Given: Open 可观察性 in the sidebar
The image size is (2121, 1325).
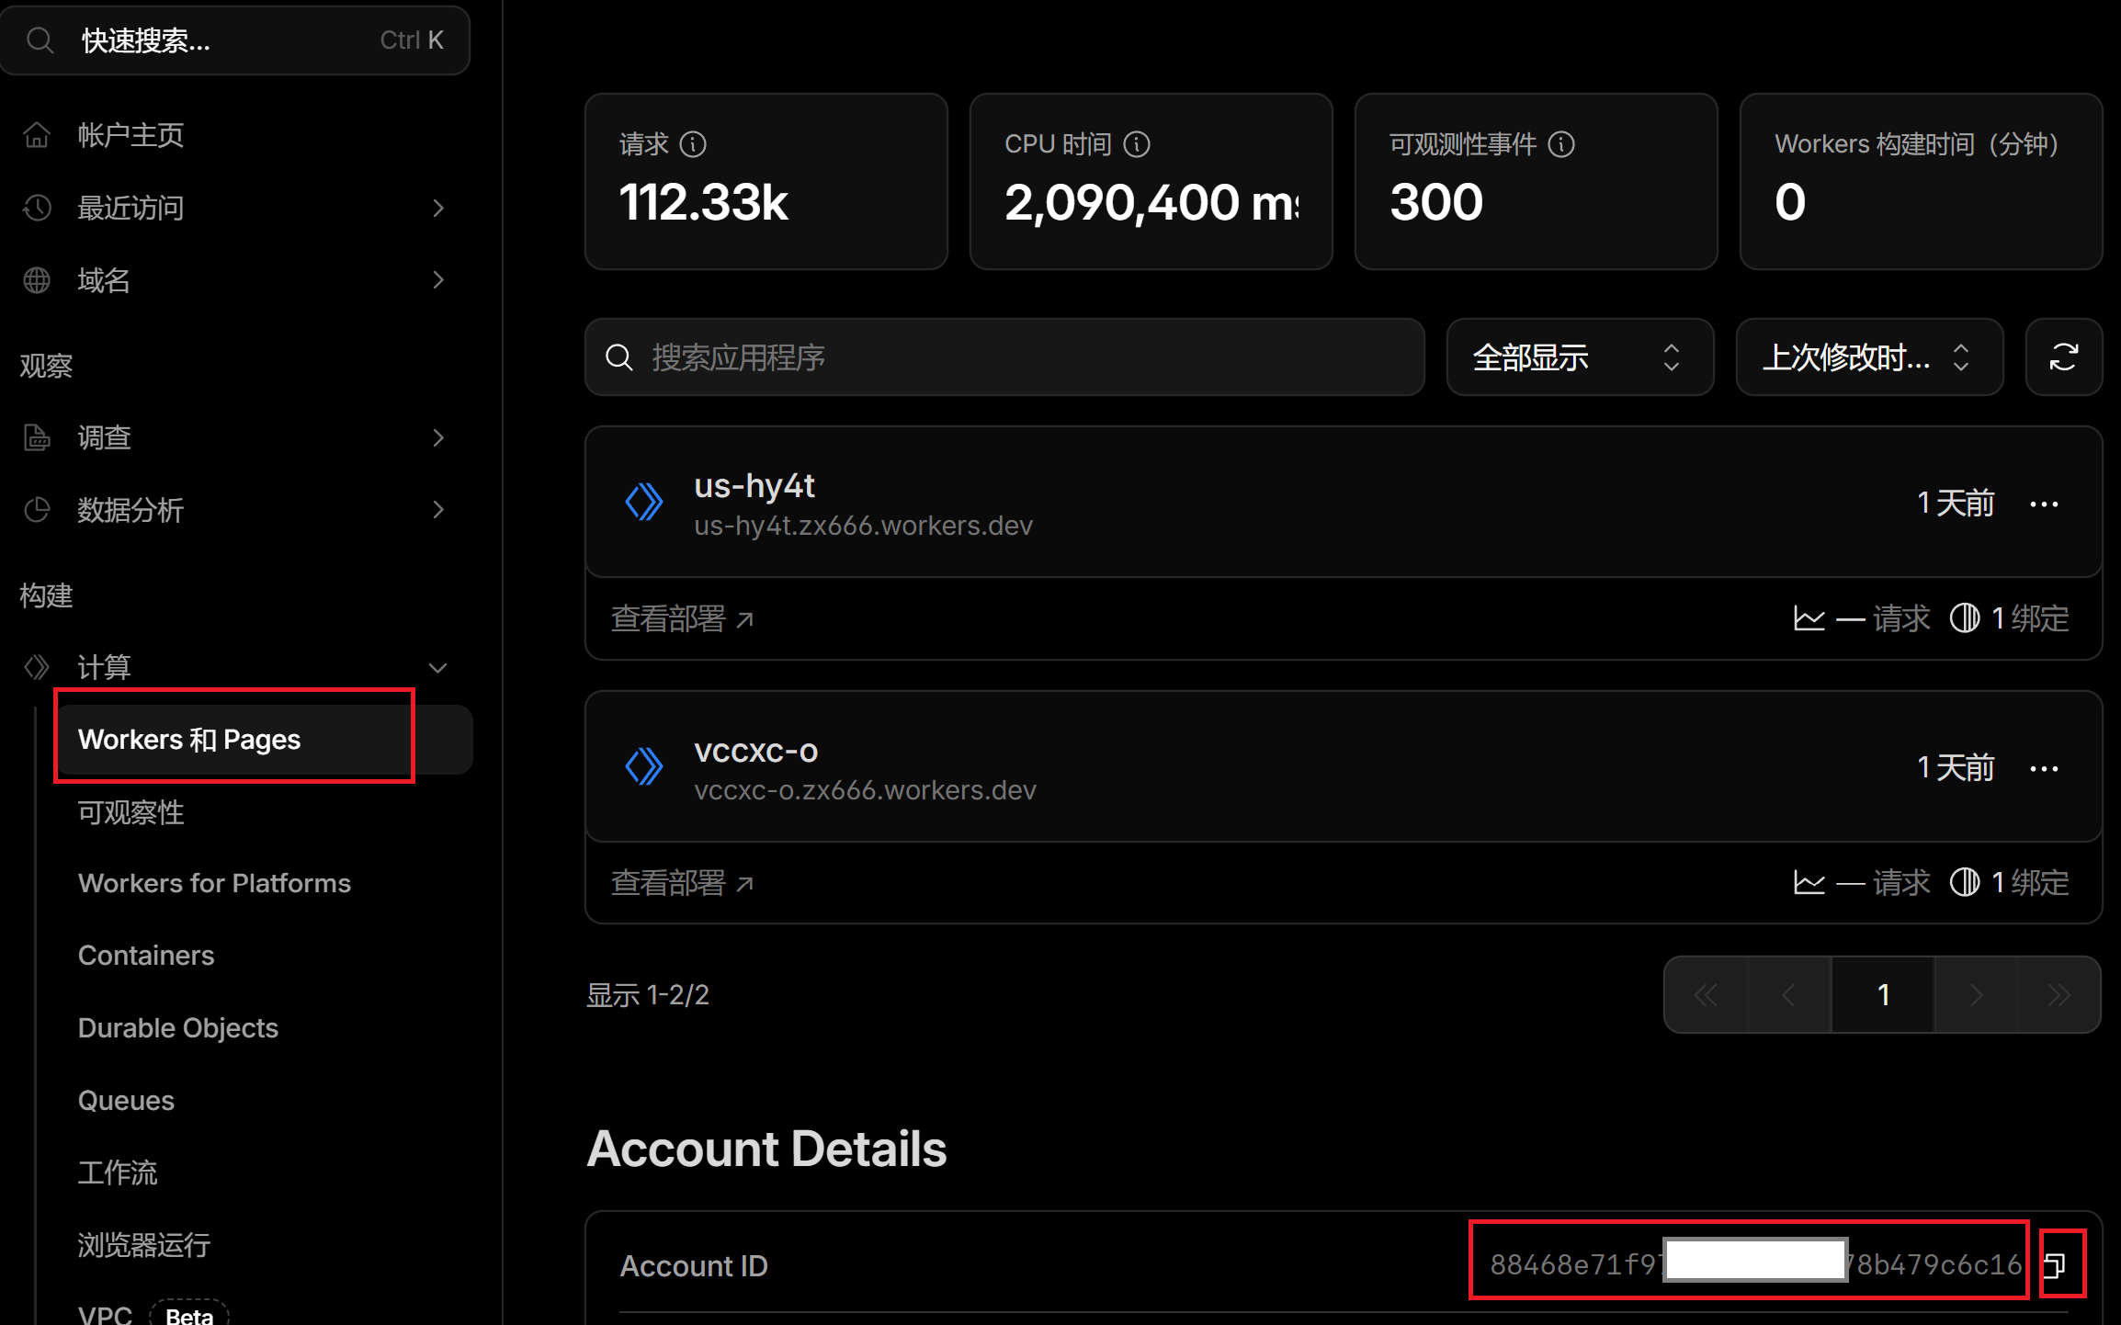Looking at the screenshot, I should tap(130, 812).
